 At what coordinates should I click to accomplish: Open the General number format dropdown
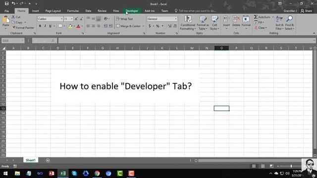pos(176,19)
